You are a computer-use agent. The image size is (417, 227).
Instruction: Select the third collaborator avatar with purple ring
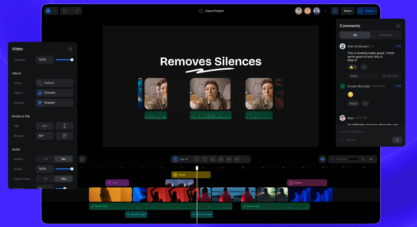[316, 11]
